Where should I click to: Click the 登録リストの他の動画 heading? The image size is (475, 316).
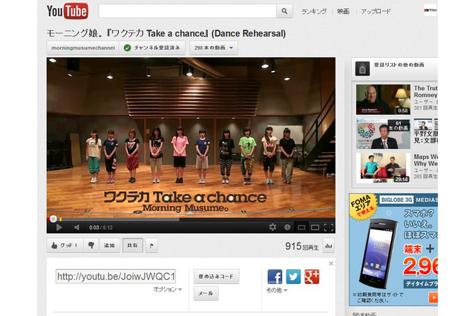coord(399,65)
